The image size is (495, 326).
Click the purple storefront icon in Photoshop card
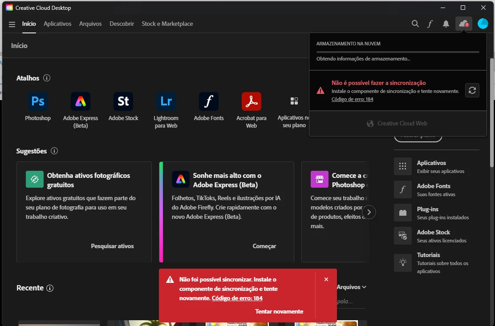point(320,179)
